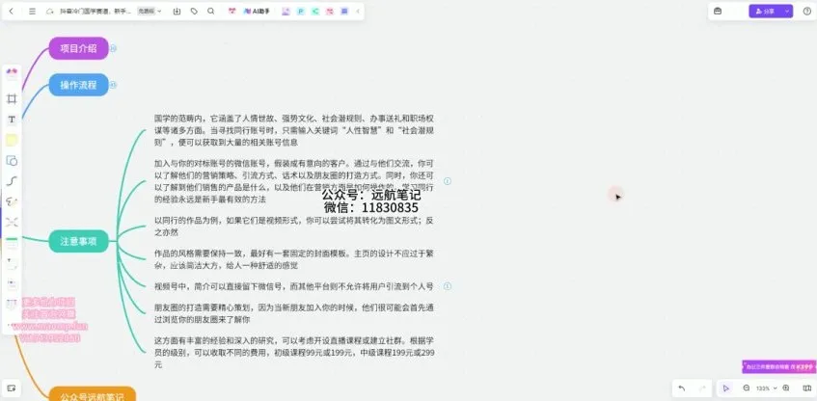The image size is (817, 401).
Task: Click the tag icon in top toolbar
Action: [194, 11]
